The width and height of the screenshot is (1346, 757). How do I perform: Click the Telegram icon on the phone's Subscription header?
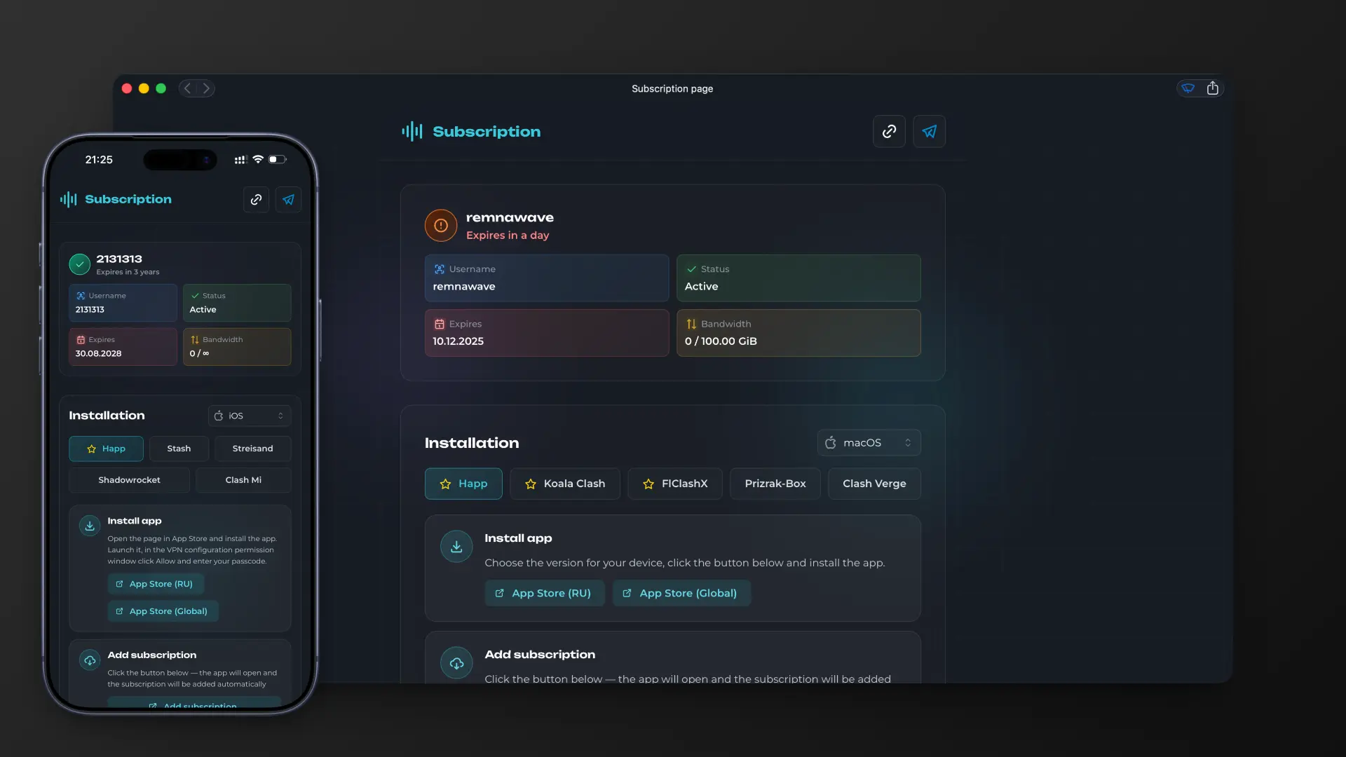287,199
